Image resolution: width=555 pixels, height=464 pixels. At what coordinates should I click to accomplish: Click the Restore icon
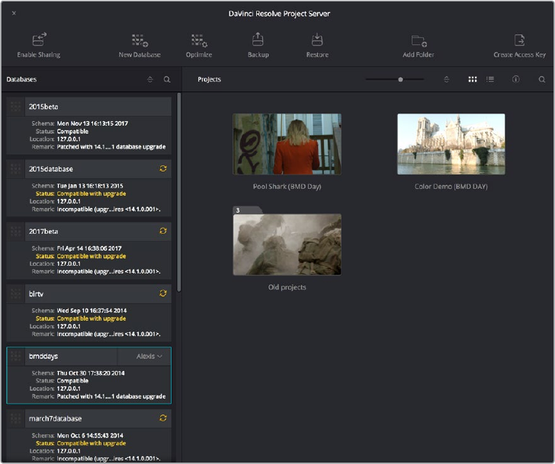tap(317, 40)
